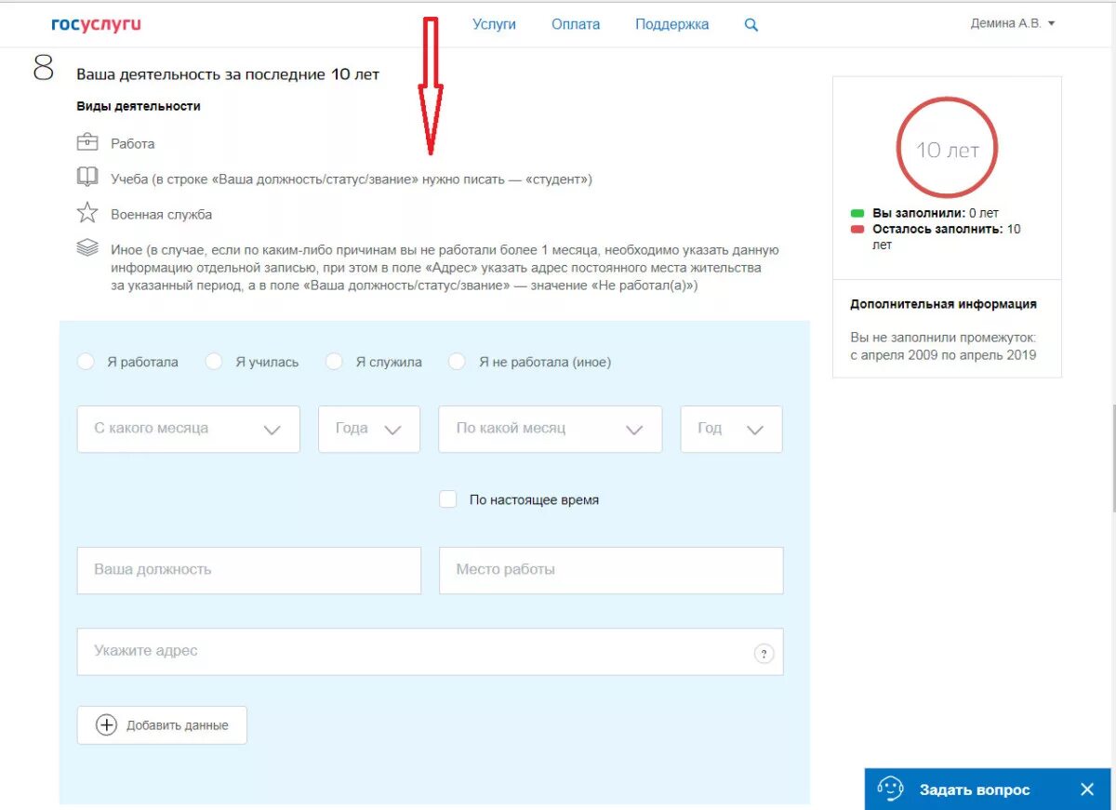Select the Я училась radio button
The width and height of the screenshot is (1116, 810).
click(214, 362)
